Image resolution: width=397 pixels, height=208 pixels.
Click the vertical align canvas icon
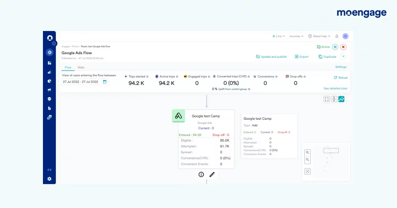334,99
